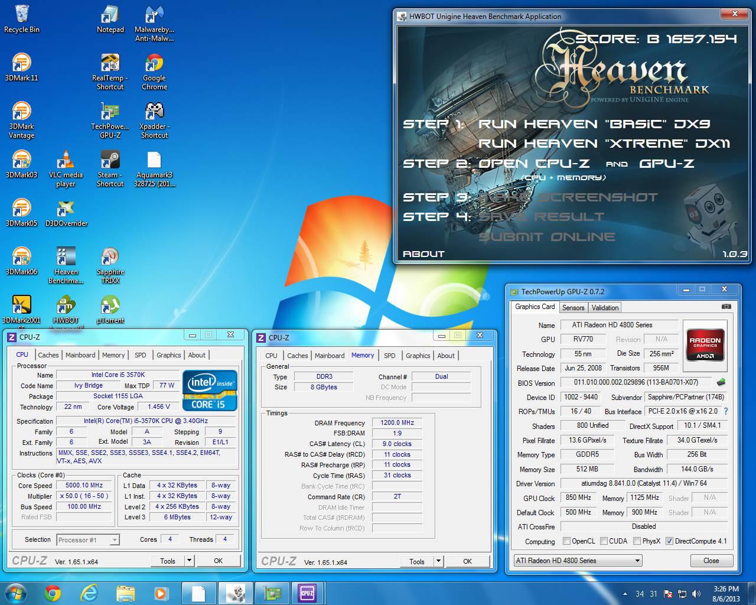
Task: Open the SPD tab in the CPU-Z Memory window
Action: tap(390, 356)
